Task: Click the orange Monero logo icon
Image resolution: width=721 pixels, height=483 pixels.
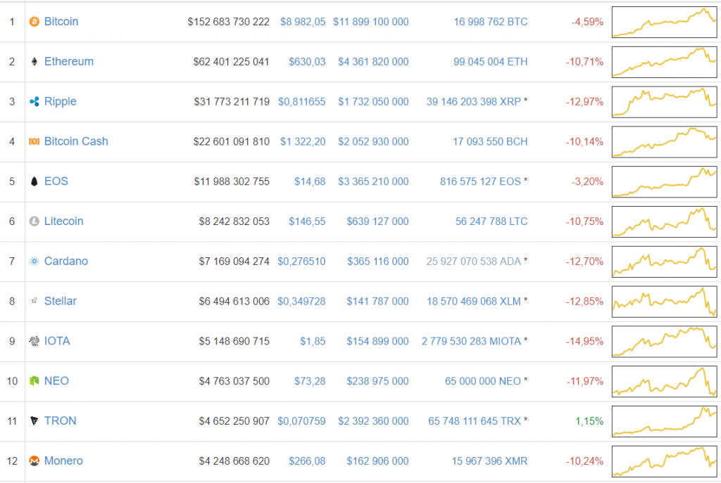Action: click(34, 461)
